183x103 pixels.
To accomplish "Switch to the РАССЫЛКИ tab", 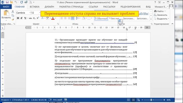I will 109,7.
